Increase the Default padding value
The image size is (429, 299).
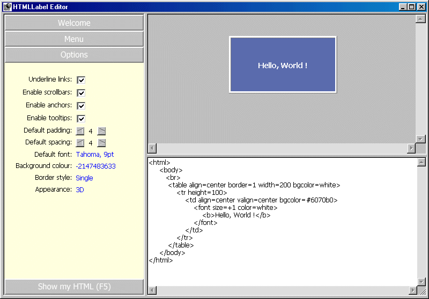[101, 131]
